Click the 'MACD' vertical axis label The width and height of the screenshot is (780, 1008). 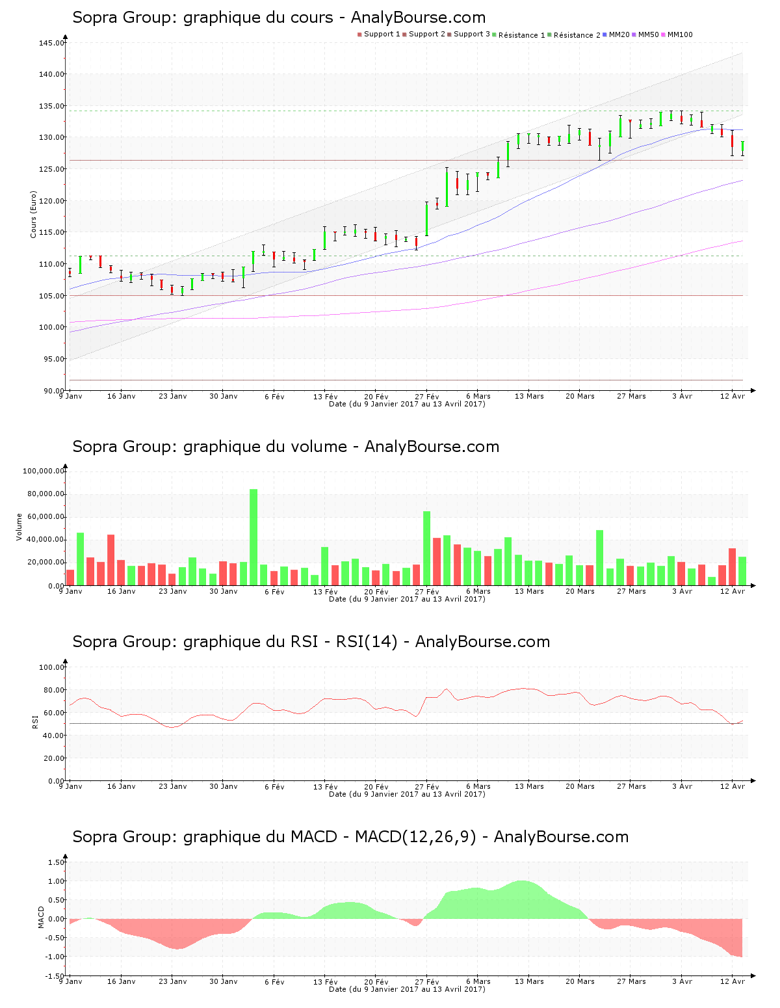pos(42,917)
